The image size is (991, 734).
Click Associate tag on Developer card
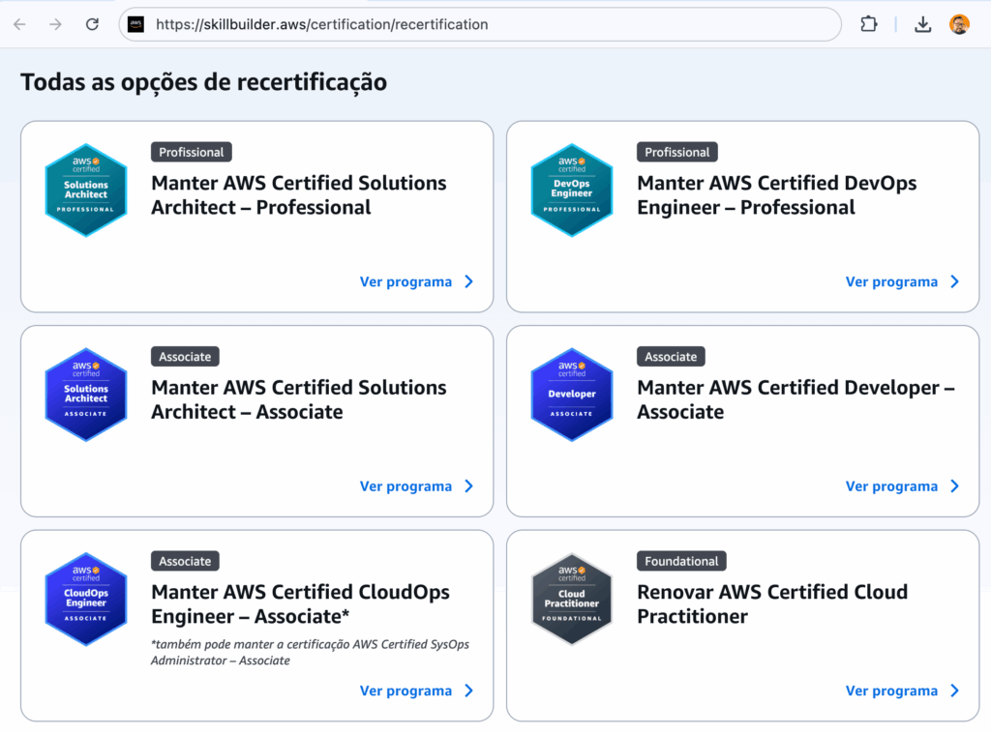pyautogui.click(x=671, y=357)
